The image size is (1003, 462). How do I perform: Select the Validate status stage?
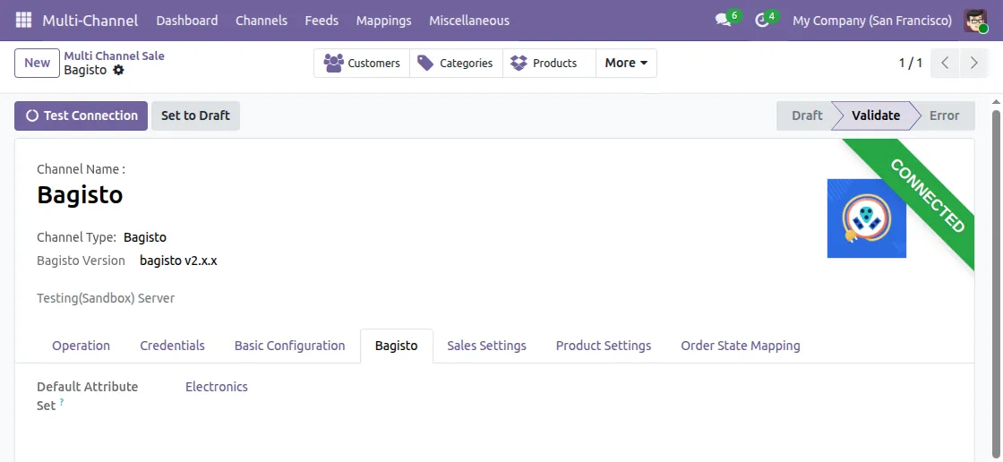point(876,115)
